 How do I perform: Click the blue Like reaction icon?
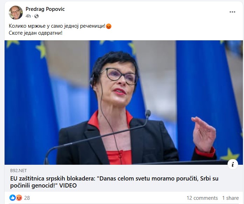tap(13, 198)
